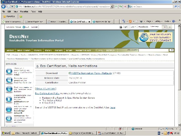Click the knowledge network sidebar icon
This screenshot has height=136, width=181.
tap(9, 109)
